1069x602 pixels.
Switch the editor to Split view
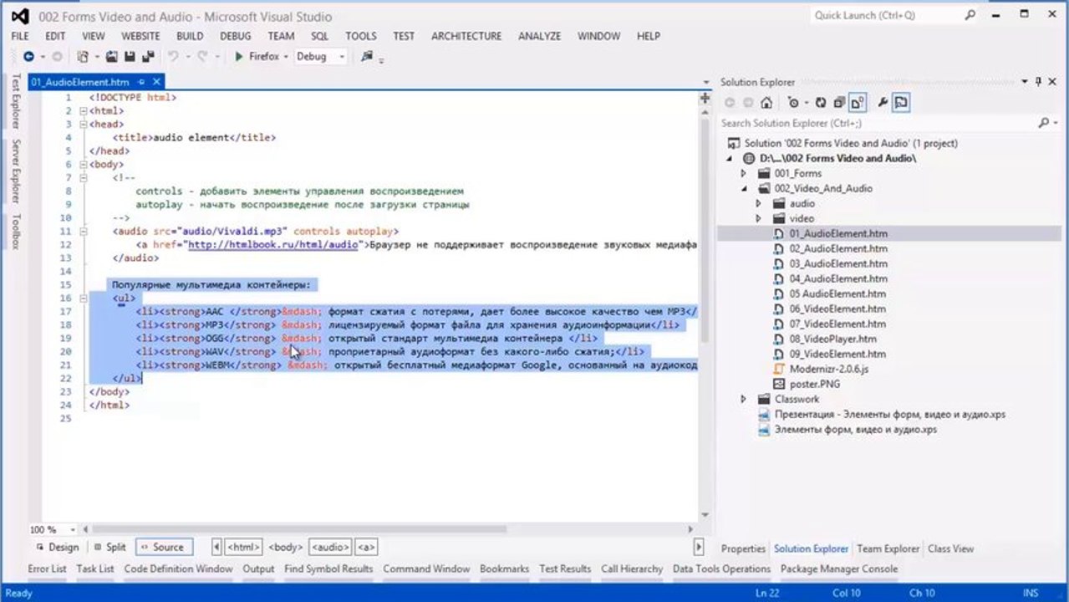tap(110, 548)
